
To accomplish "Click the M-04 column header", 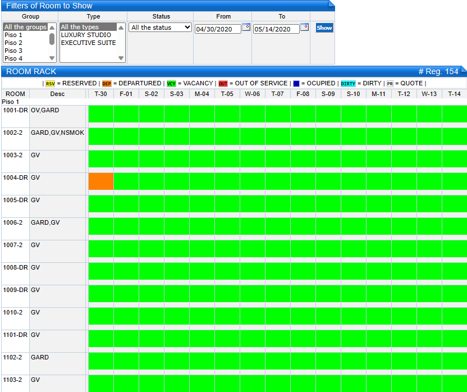I will (x=202, y=94).
